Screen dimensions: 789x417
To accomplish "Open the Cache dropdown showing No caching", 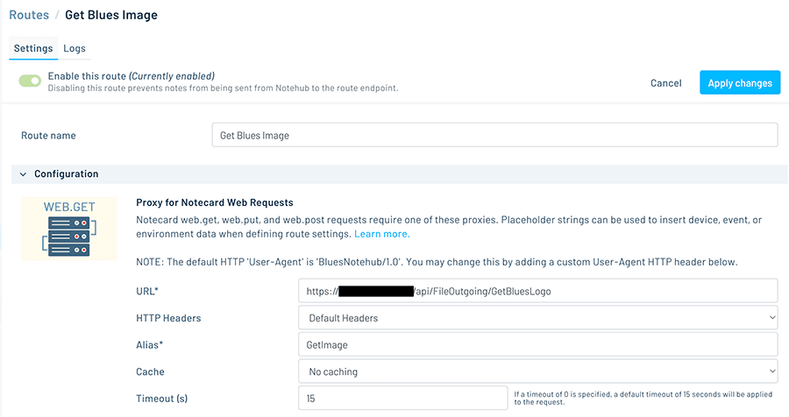I will [538, 371].
